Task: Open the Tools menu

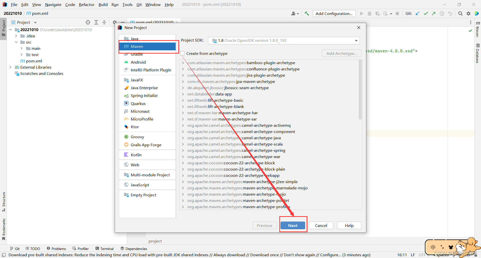Action: pyautogui.click(x=127, y=5)
